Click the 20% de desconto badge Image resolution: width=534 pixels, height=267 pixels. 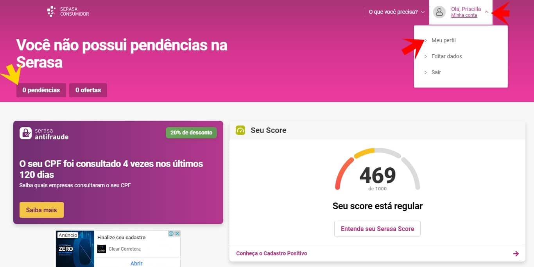coord(191,133)
